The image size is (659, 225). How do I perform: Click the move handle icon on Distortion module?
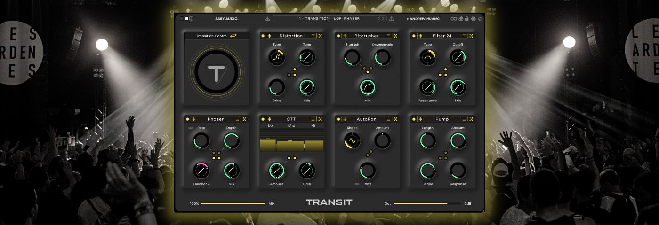point(269,36)
